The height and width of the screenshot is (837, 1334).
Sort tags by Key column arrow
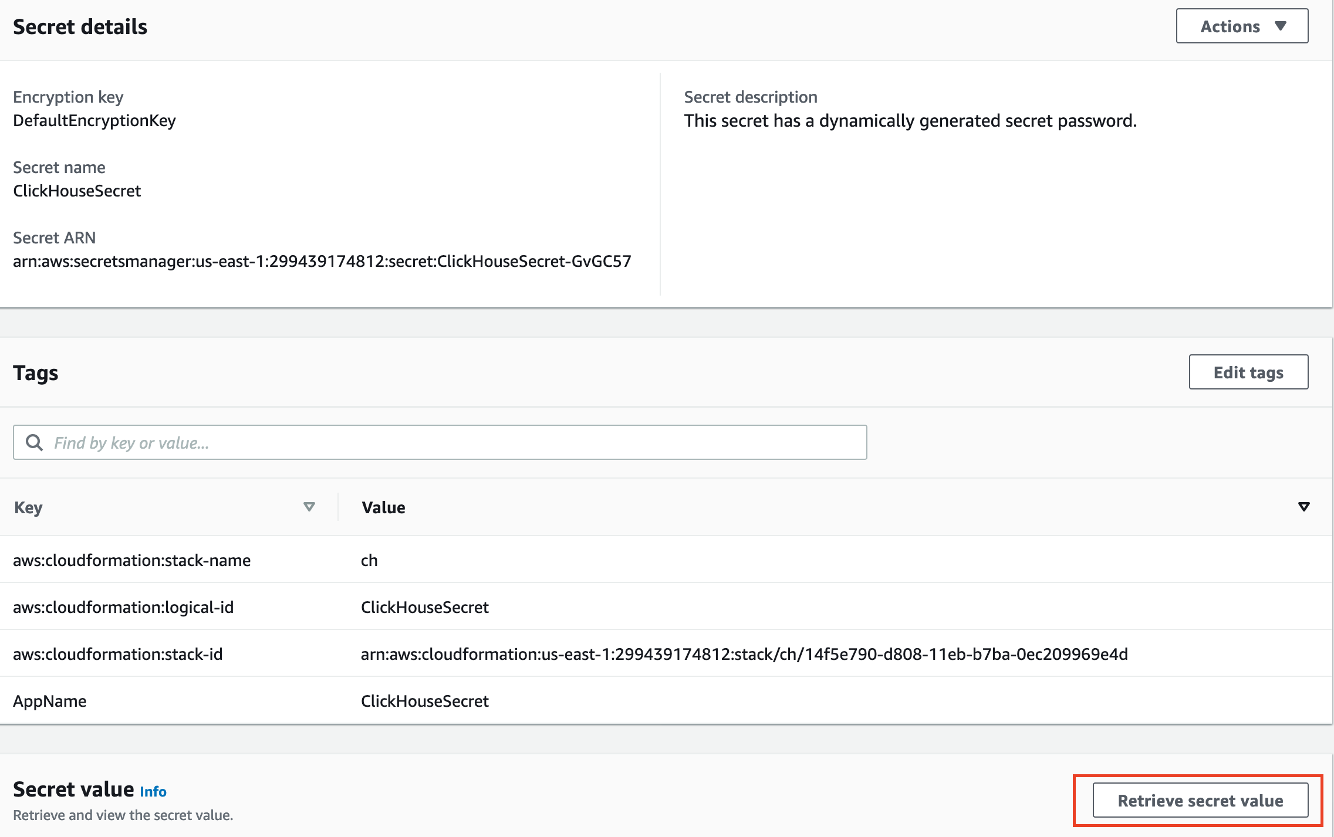309,507
